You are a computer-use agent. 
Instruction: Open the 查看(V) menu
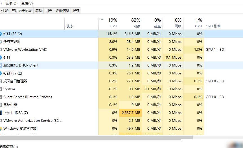[x=27, y=3]
